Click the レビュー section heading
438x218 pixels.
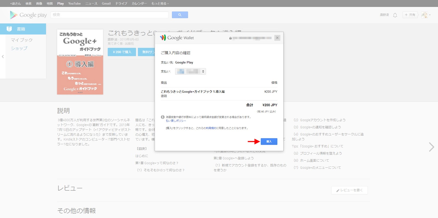70,188
